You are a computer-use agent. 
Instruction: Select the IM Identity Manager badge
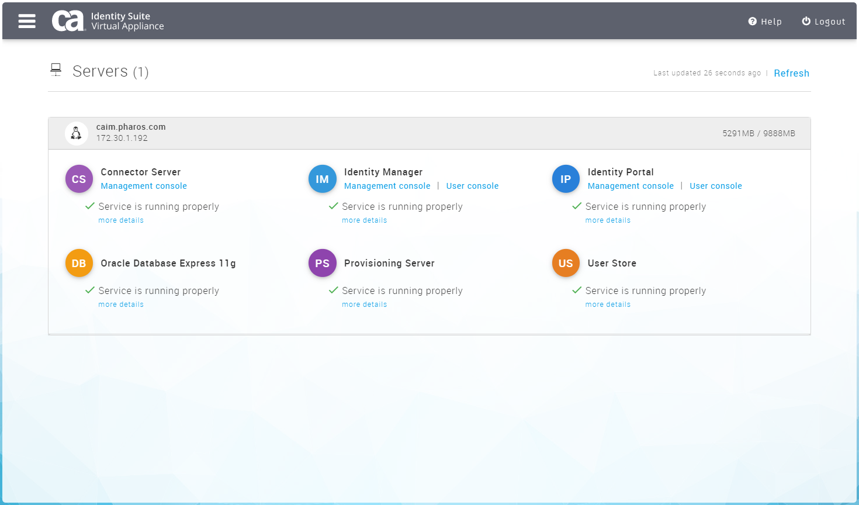[323, 179]
